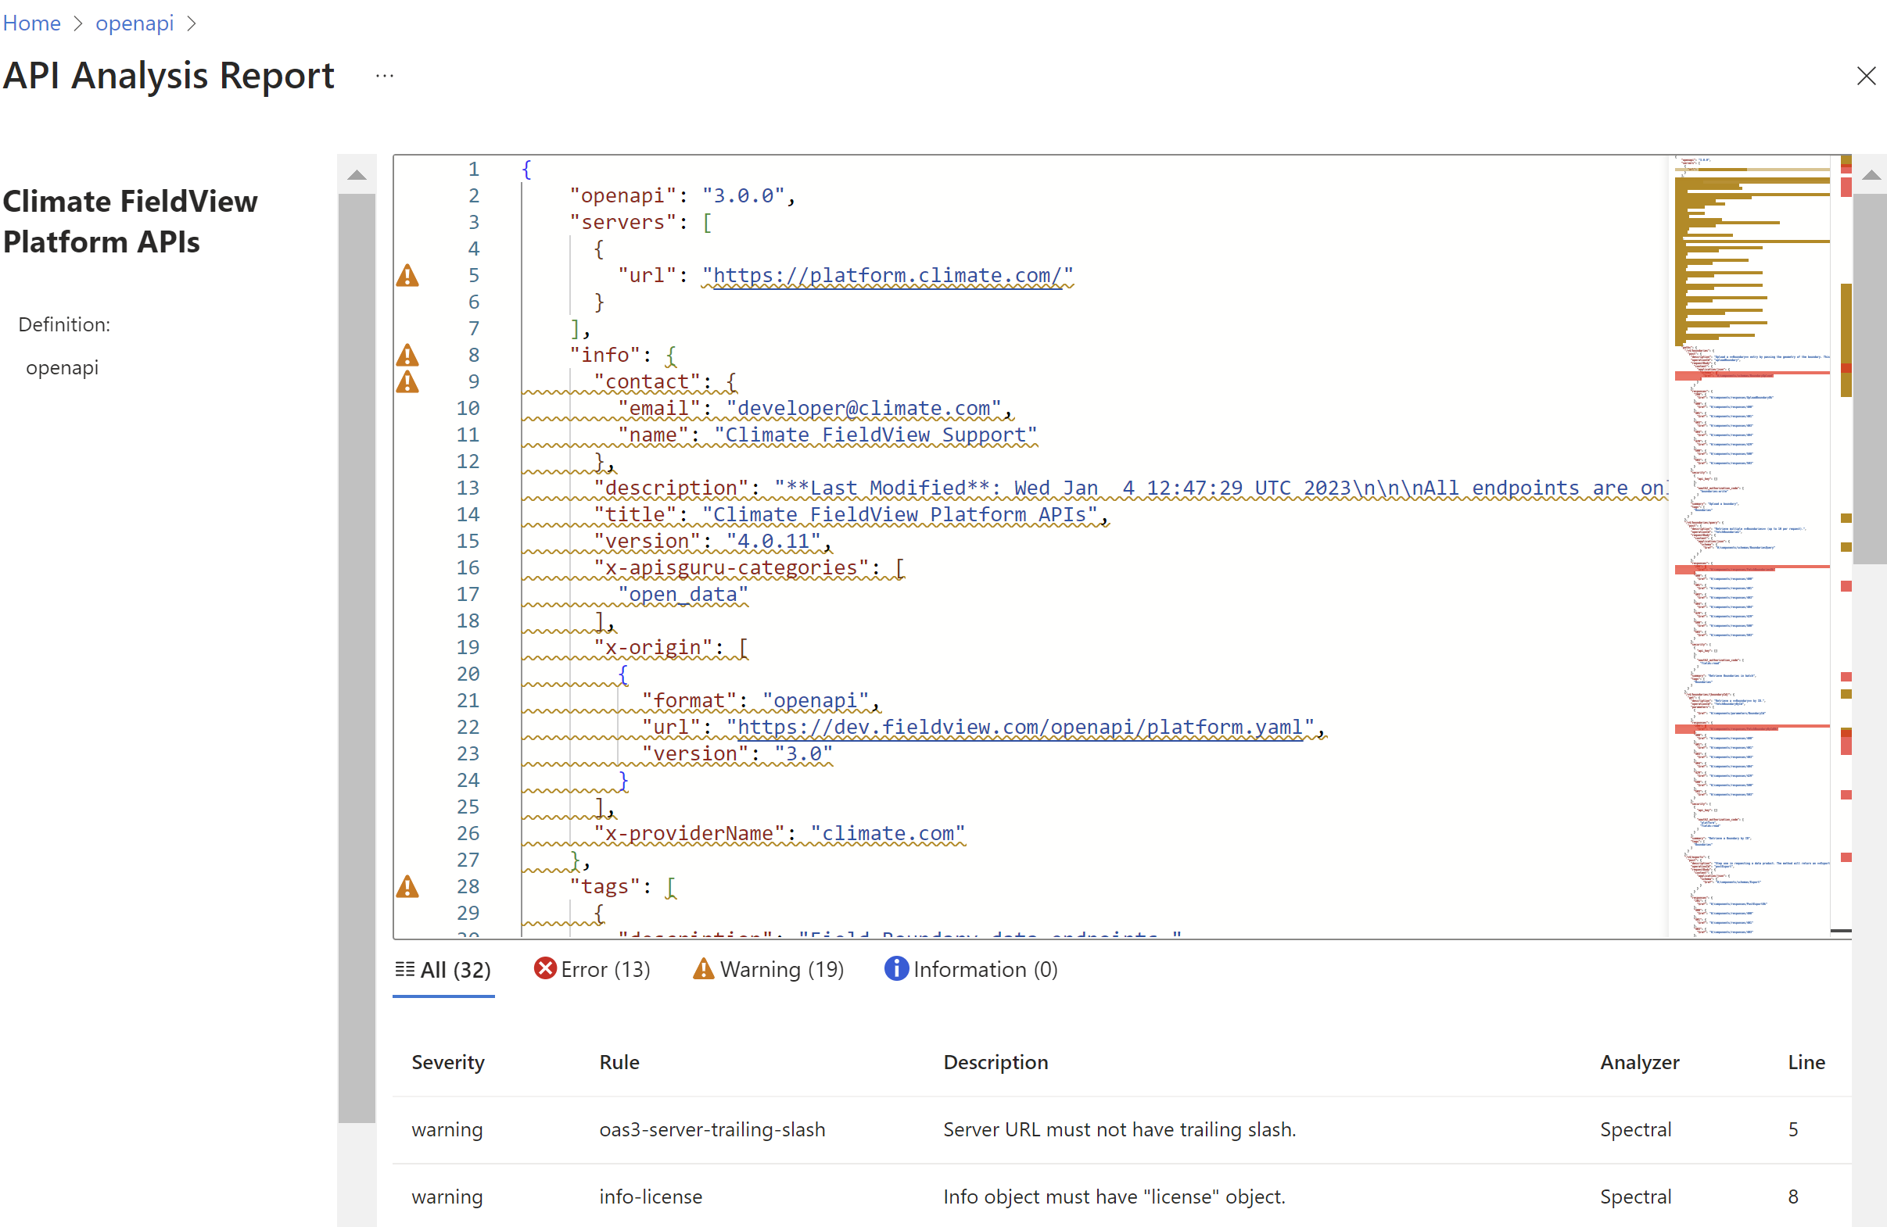
Task: Sort by Severity column header
Action: pyautogui.click(x=448, y=1062)
